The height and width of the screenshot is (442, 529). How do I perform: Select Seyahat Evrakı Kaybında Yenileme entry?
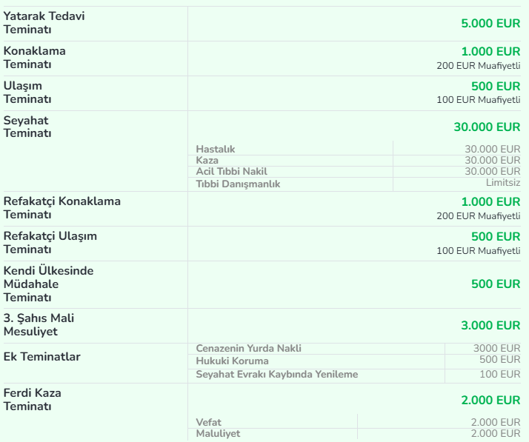click(276, 375)
